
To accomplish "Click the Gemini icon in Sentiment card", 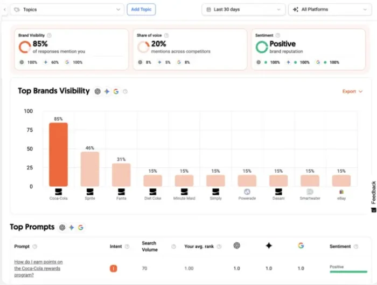I will [x=288, y=62].
